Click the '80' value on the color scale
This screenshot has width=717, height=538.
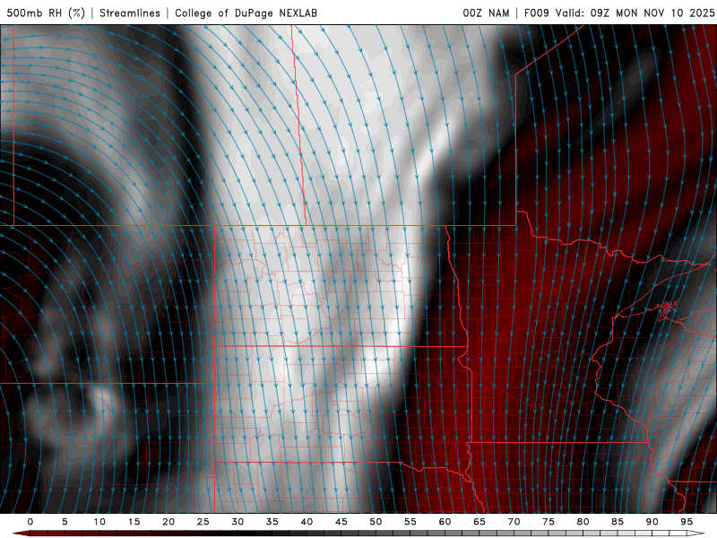[x=583, y=522]
